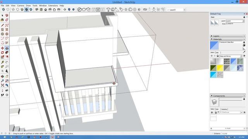Select the Pan hand tool
This screenshot has height=139, width=248.
pyautogui.click(x=7, y=76)
